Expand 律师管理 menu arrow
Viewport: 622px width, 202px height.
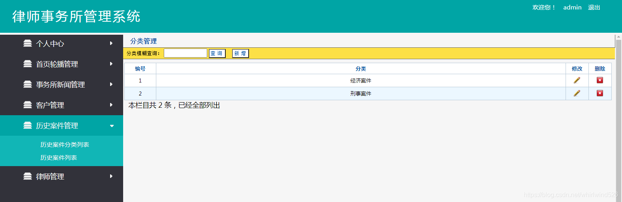[111, 176]
